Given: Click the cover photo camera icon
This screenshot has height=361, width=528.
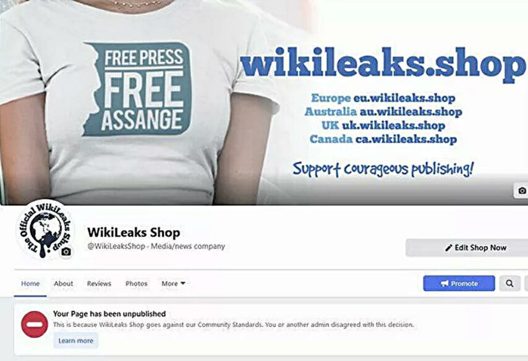Looking at the screenshot, I should [x=521, y=190].
